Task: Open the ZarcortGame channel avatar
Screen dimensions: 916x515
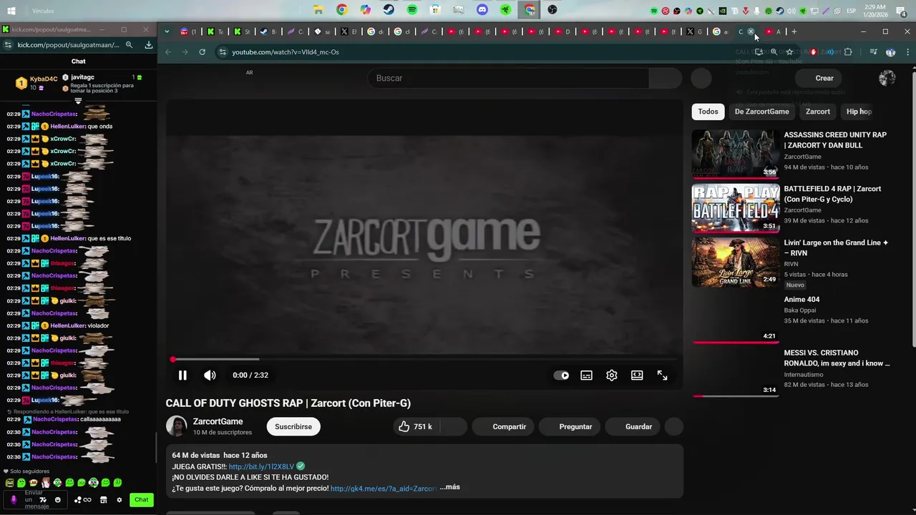Action: coord(177,426)
